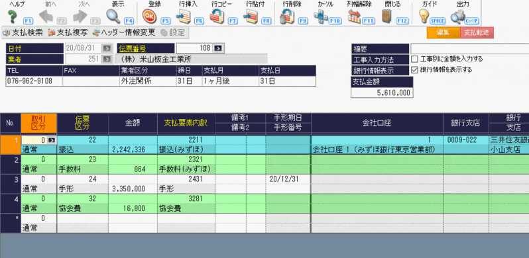This screenshot has width=529, height=258.
Task: Click the Cursor (カーソル) icon
Action: point(320,16)
